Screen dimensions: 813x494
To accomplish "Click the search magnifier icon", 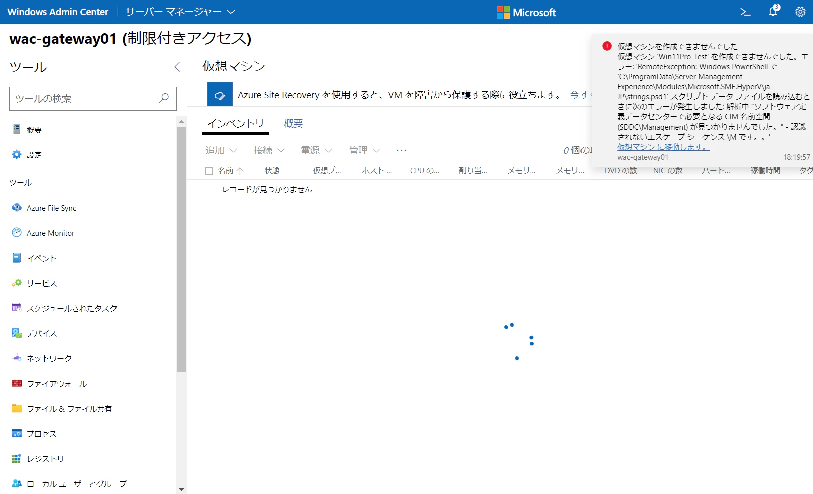I will point(164,98).
